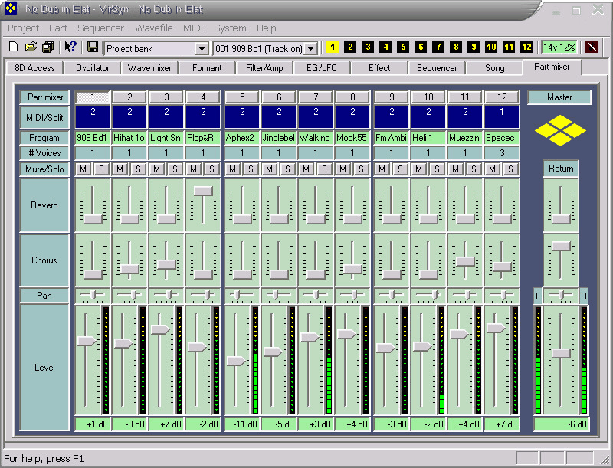Screen dimensions: 613x468
Task: Change program Hihat 1o on channel 2
Action: click(129, 138)
